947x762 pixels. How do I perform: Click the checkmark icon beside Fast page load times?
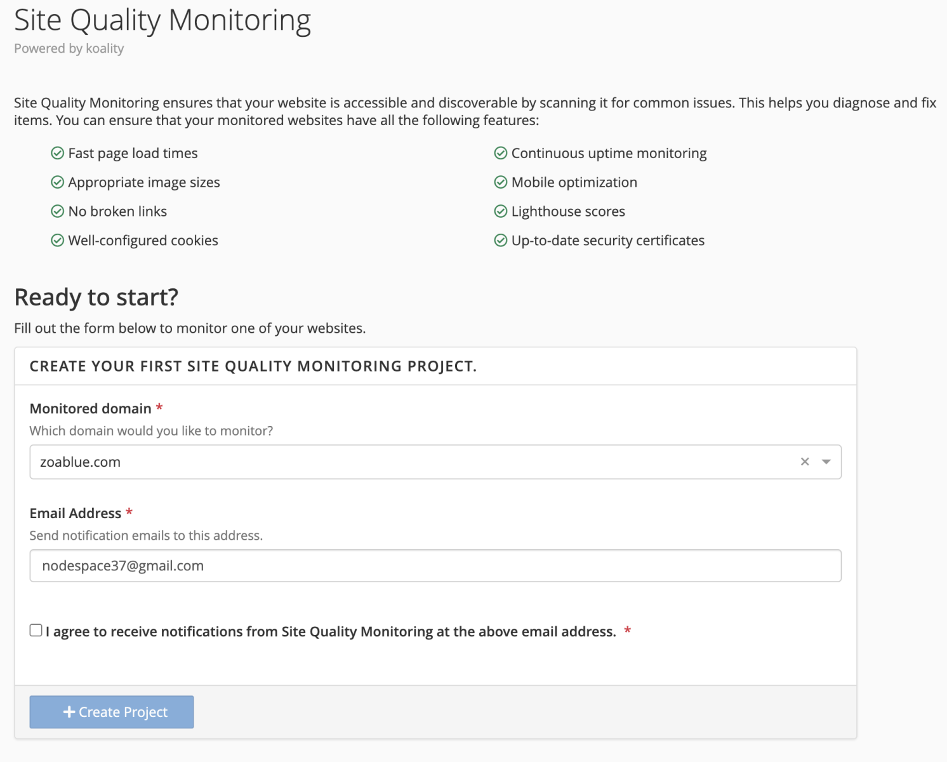click(57, 154)
